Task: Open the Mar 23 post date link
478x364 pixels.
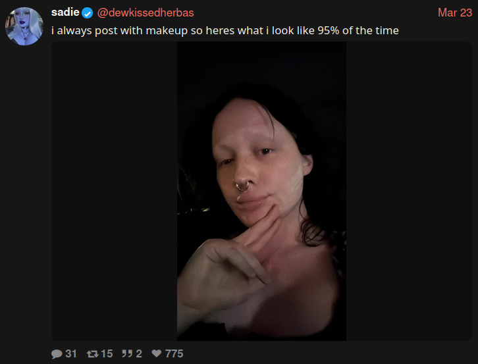Action: tap(455, 13)
